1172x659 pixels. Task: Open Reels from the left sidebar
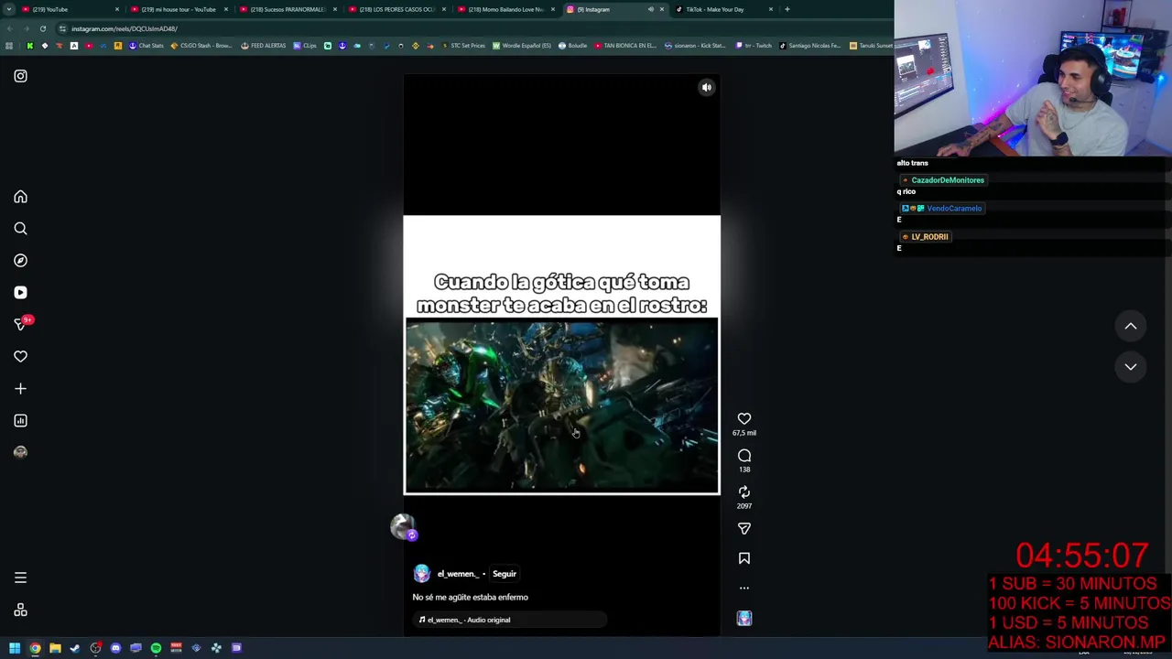20,293
